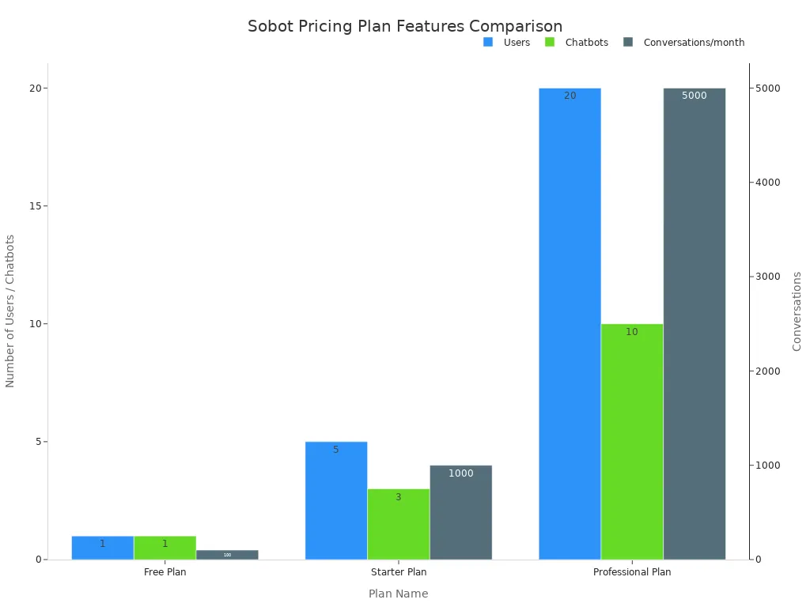
Task: Click the Free Plan axis label
Action: (x=165, y=571)
